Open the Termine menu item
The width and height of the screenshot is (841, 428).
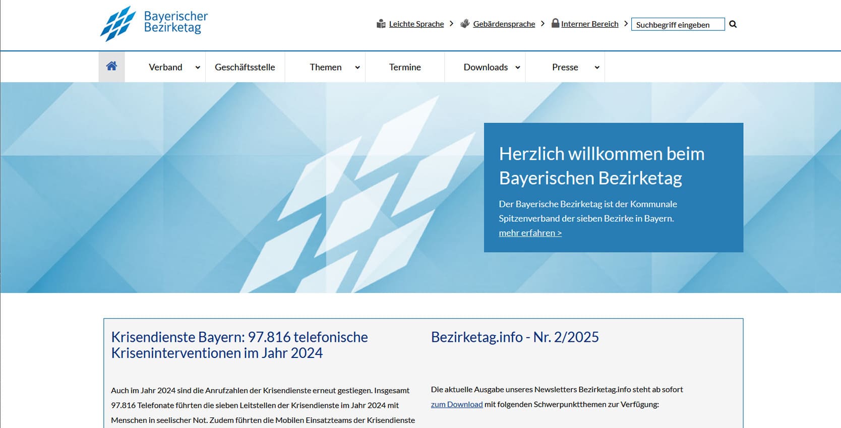click(405, 67)
